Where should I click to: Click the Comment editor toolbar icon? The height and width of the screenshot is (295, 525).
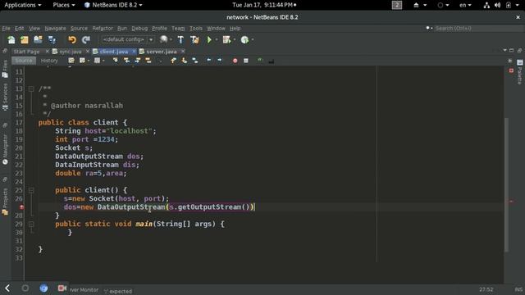(x=260, y=61)
